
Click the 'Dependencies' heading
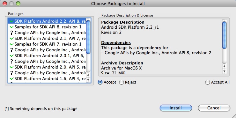[116, 43]
